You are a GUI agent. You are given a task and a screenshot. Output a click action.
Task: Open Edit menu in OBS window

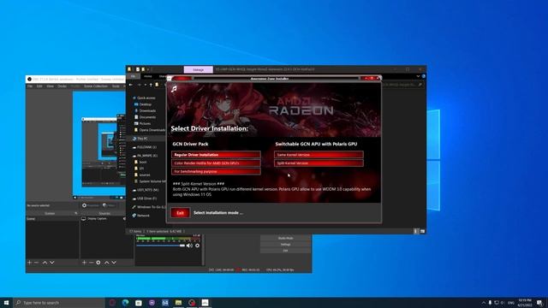39,86
